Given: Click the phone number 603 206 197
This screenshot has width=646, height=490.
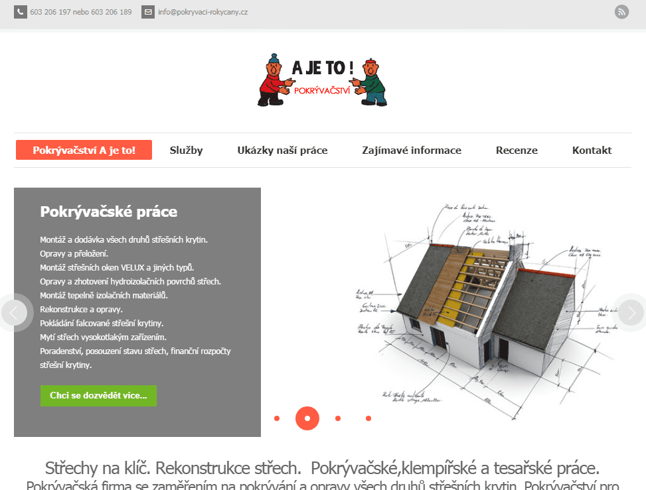Looking at the screenshot, I should [x=50, y=12].
